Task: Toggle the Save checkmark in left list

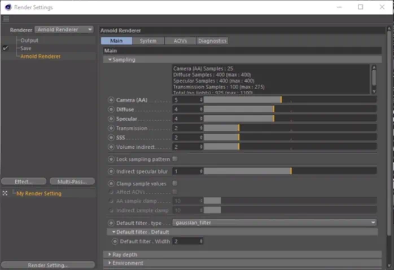Action: (6, 48)
